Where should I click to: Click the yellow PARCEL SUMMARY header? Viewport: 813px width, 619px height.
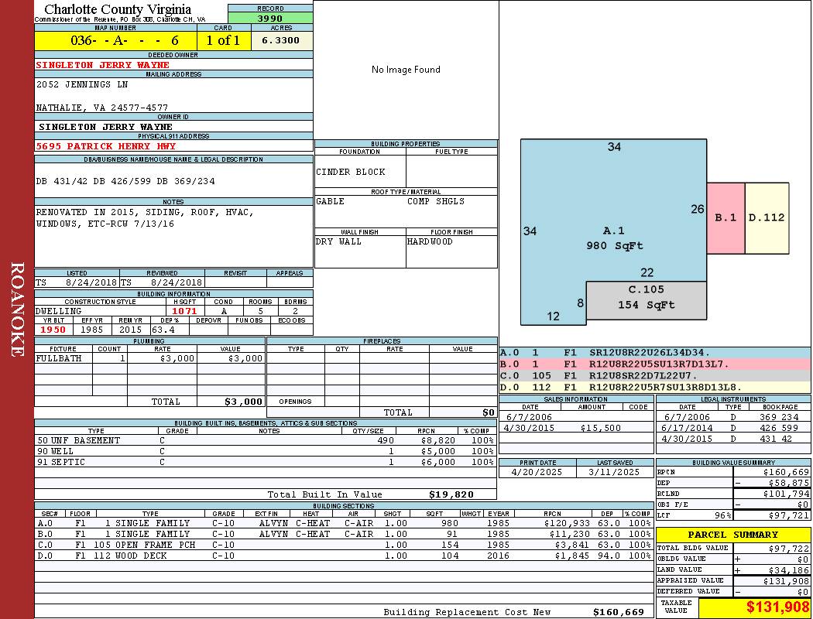pos(733,535)
